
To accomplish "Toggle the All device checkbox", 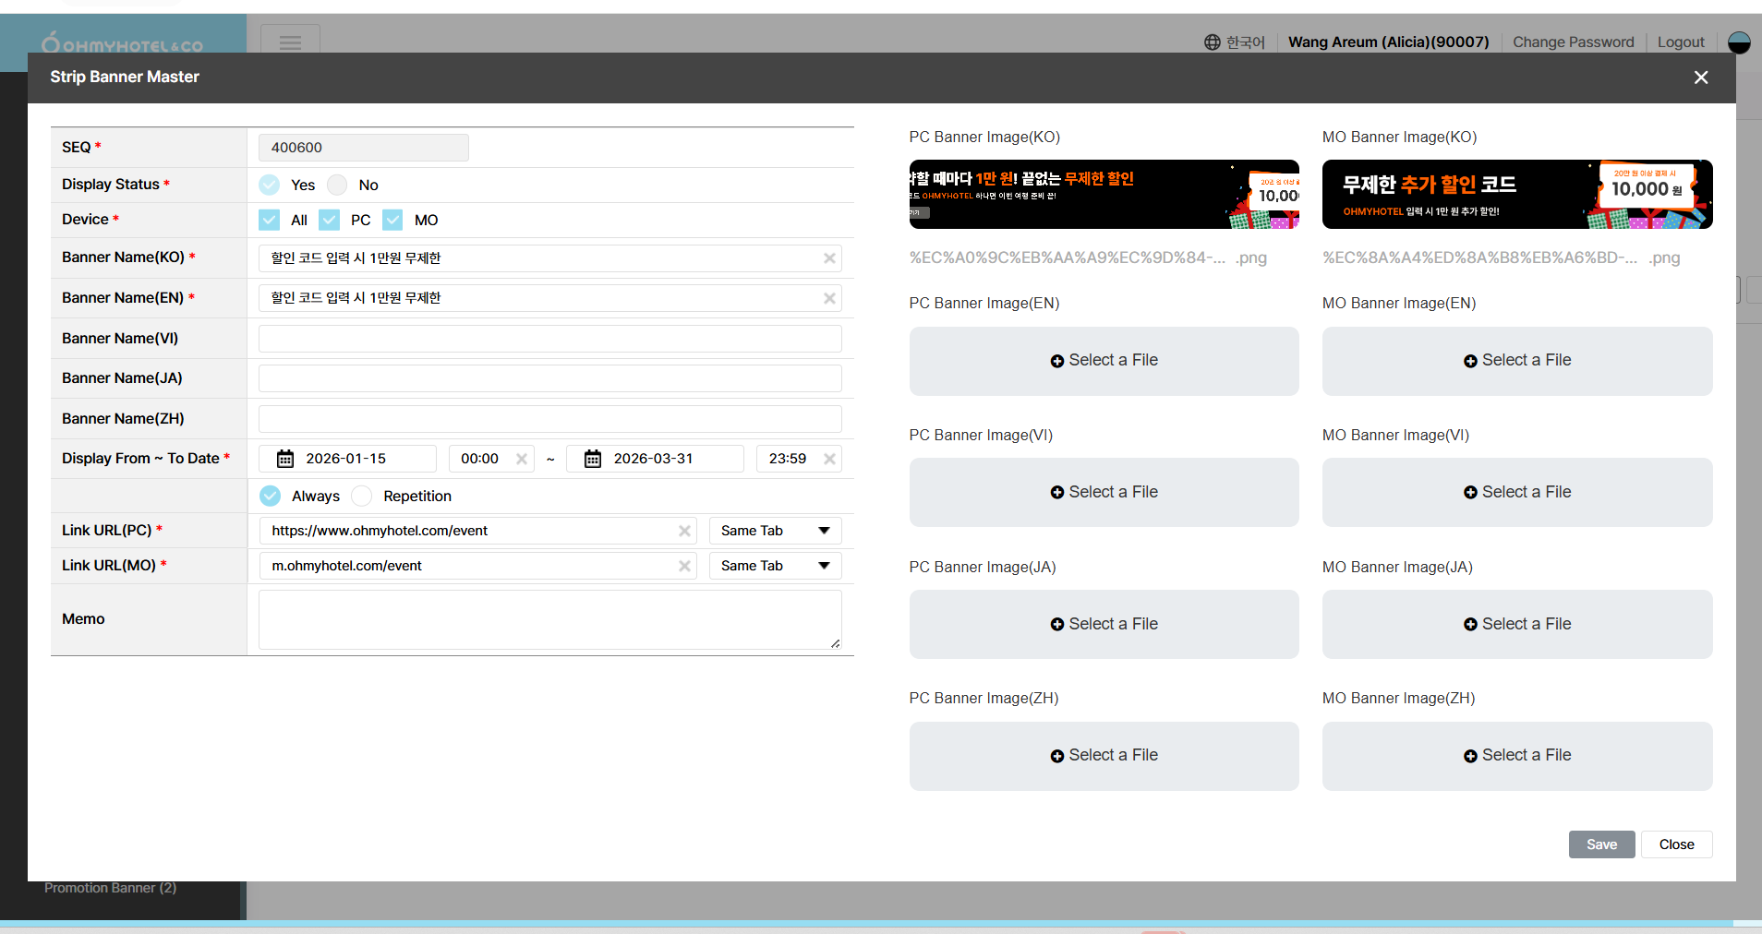I will coord(270,220).
